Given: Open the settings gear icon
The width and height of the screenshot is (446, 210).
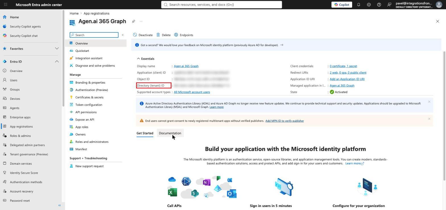Looking at the screenshot, I should [x=369, y=5].
